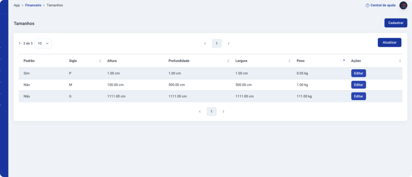Edit the size row with Sigla P
The image size is (412, 177).
tap(358, 73)
